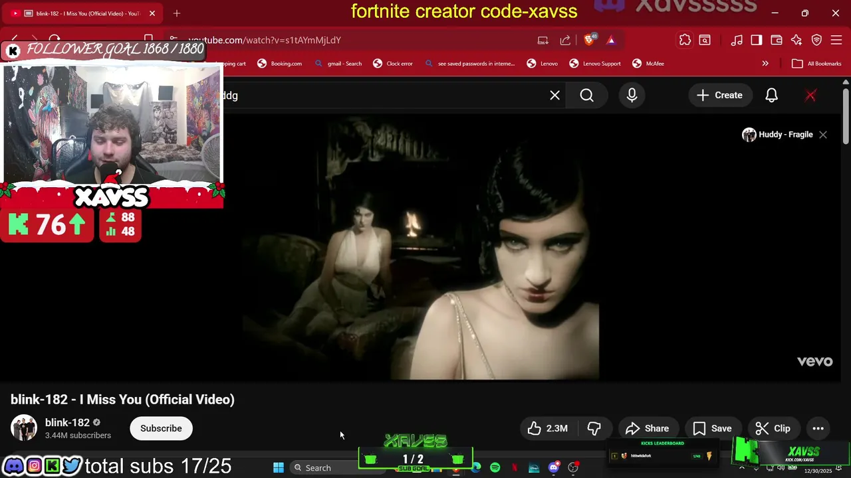Click the Brave Rewards triangle icon
The width and height of the screenshot is (851, 478).
pyautogui.click(x=611, y=40)
